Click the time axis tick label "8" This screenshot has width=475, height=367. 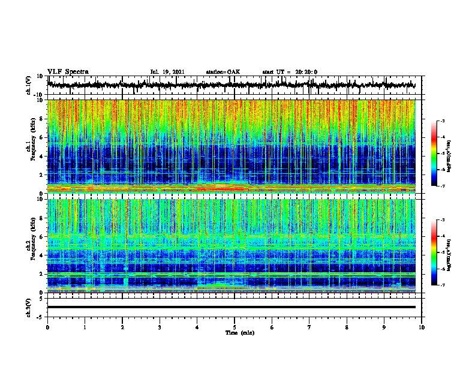point(347,327)
